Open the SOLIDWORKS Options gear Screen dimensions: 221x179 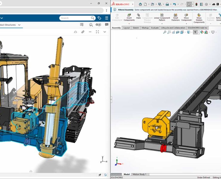click(206, 4)
